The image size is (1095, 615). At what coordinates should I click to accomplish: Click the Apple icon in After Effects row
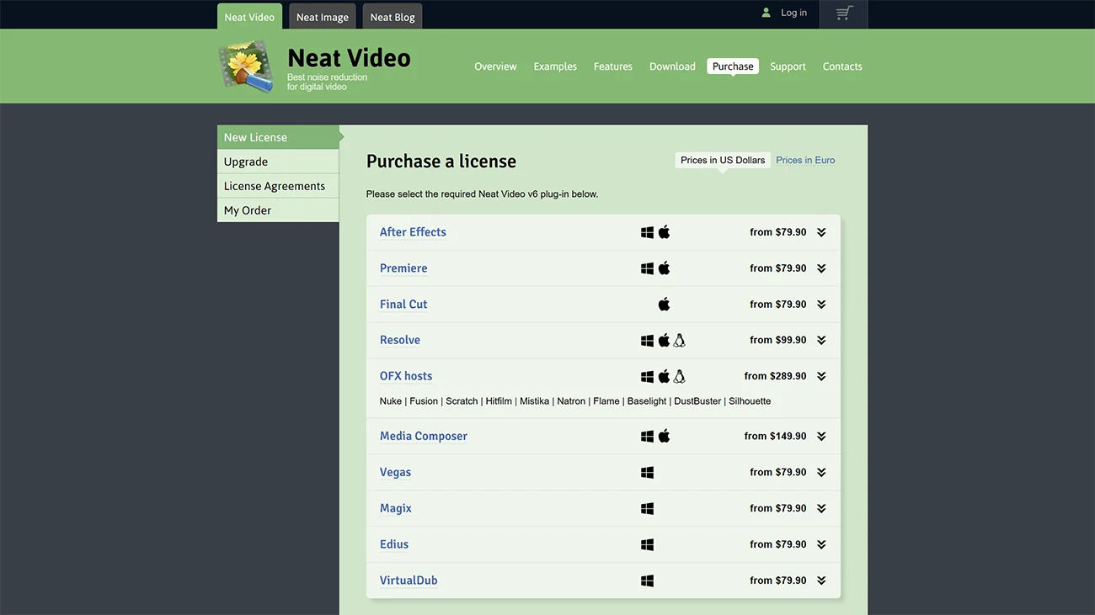[664, 231]
